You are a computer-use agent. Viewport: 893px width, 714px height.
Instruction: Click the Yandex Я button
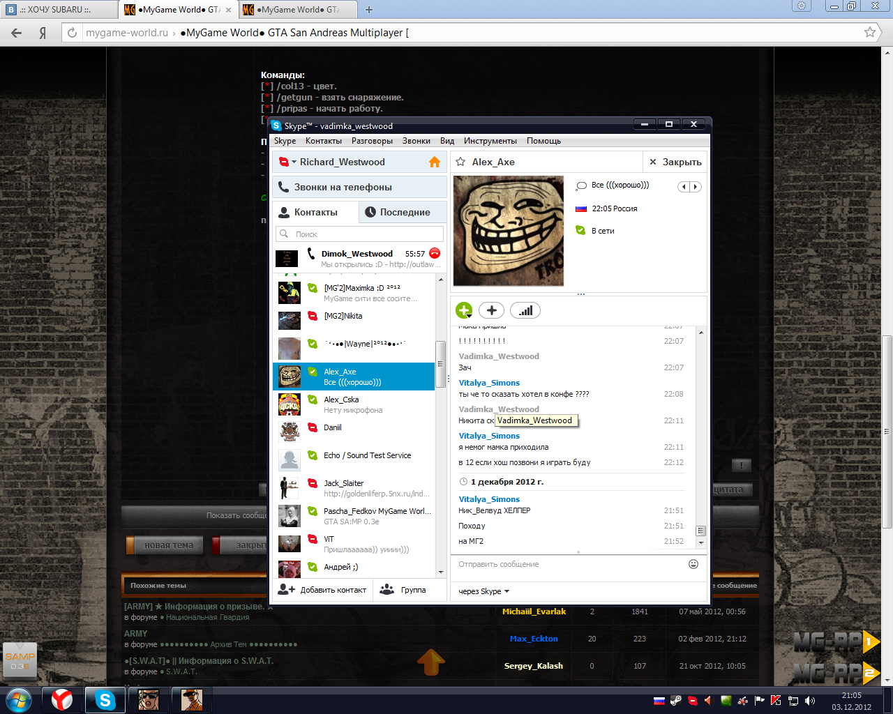point(43,33)
